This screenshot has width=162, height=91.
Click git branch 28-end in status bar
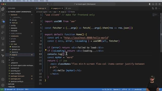pyautogui.click(x=9, y=89)
